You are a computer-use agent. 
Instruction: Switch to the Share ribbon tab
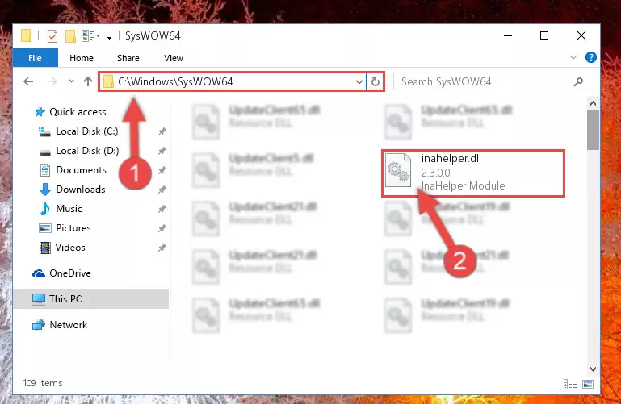click(x=128, y=58)
